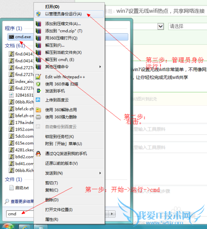Image resolution: width=207 pixels, height=229 pixels.
Task: Click the Internet Explorer taskbar icon
Action: coord(25,227)
